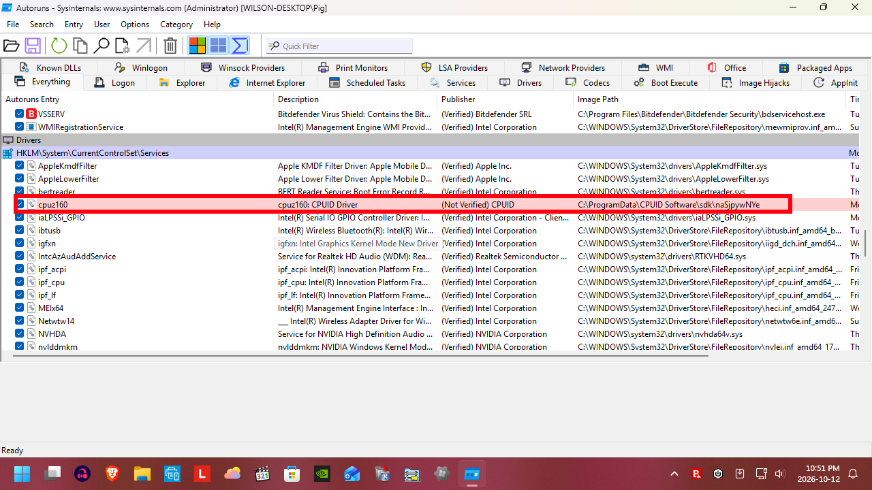Uncheck the VSSERV entry checkbox
Image resolution: width=872 pixels, height=490 pixels.
tap(20, 114)
